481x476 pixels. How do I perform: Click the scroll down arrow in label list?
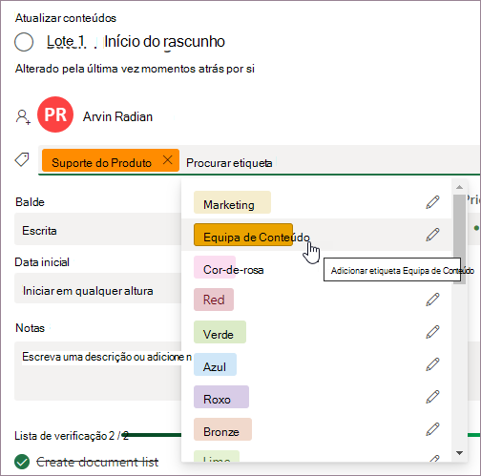459,453
